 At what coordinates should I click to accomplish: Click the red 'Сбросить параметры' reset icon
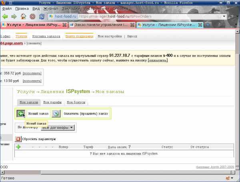[x=18, y=139]
